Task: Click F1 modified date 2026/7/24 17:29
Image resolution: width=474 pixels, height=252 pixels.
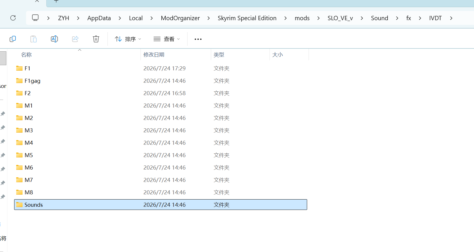Action: (x=165, y=68)
